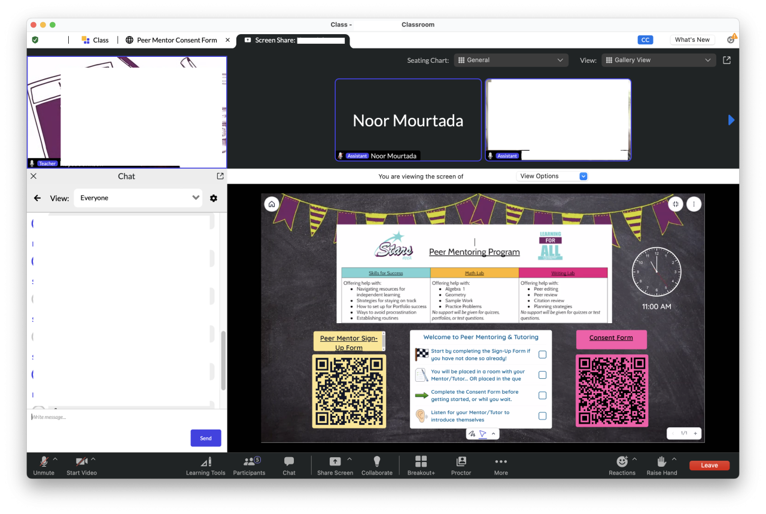The image size is (766, 514).
Task: Open the chat View Everyone dropdown
Action: 138,198
